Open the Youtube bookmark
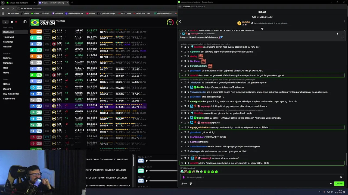Image resolution: width=348 pixels, height=195 pixels. tap(91, 13)
